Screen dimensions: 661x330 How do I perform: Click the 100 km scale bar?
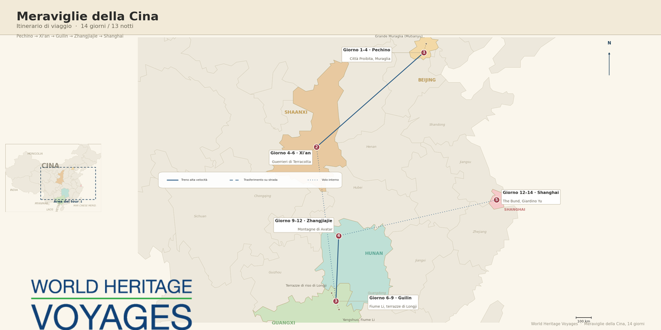(x=584, y=319)
